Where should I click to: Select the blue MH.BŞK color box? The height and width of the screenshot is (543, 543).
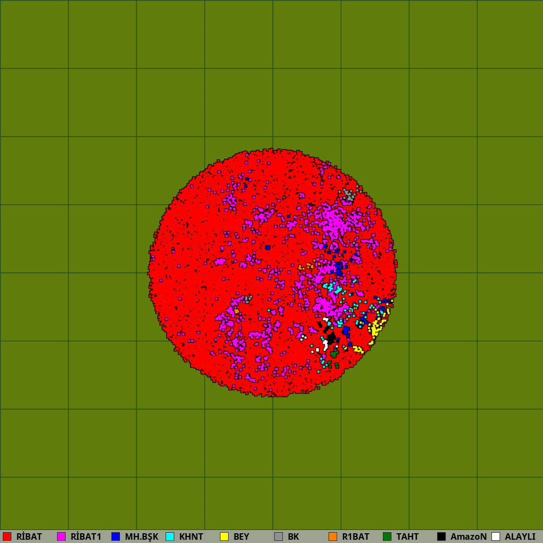pos(116,536)
